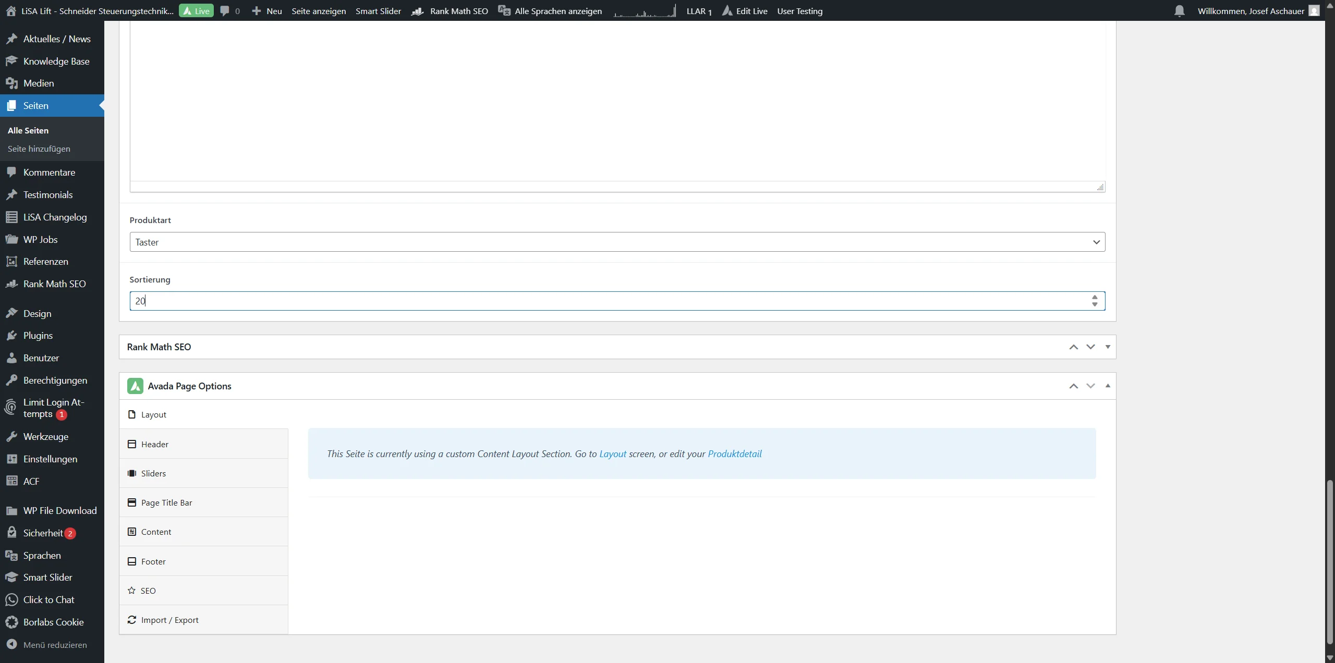Open the Produktdetail link
Viewport: 1335px width, 663px height.
tap(735, 453)
